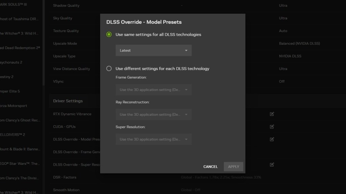Expand the Frame Generation dropdown

pos(153,90)
